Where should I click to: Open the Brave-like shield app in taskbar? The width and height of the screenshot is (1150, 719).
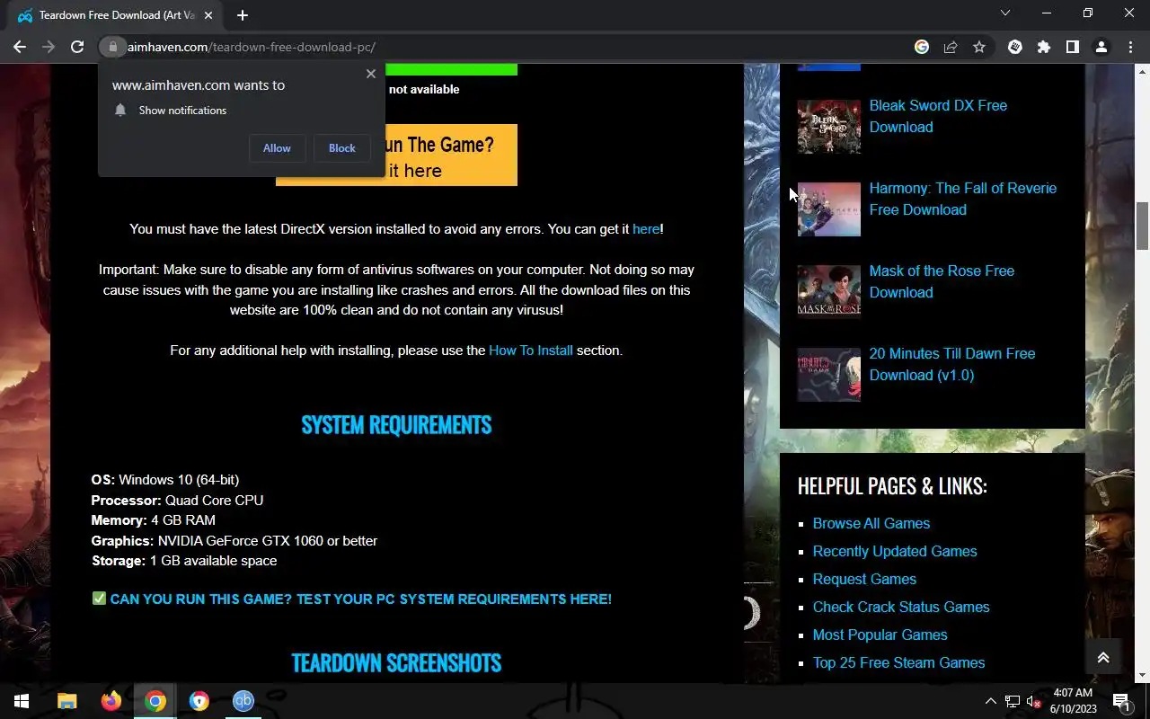199,701
